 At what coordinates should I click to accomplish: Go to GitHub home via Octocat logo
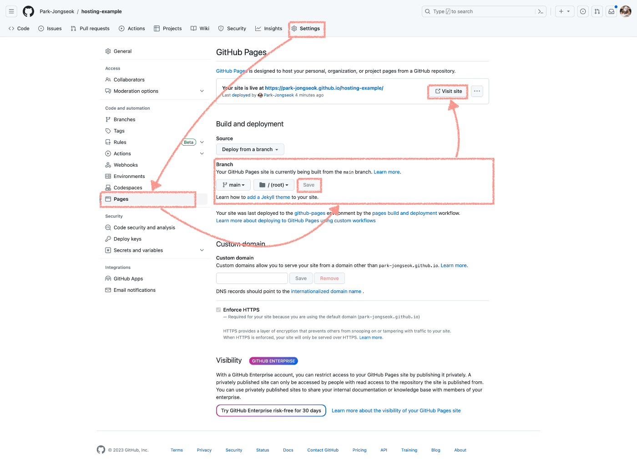click(29, 11)
